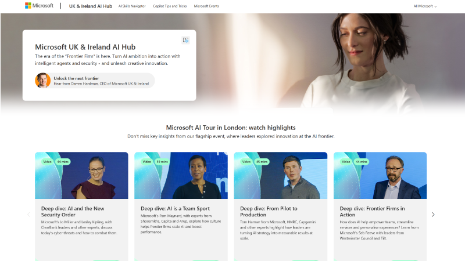Screen dimensions: 465x261
Task: Click Deep dive: AI and the New Security Order title
Action: (x=73, y=212)
